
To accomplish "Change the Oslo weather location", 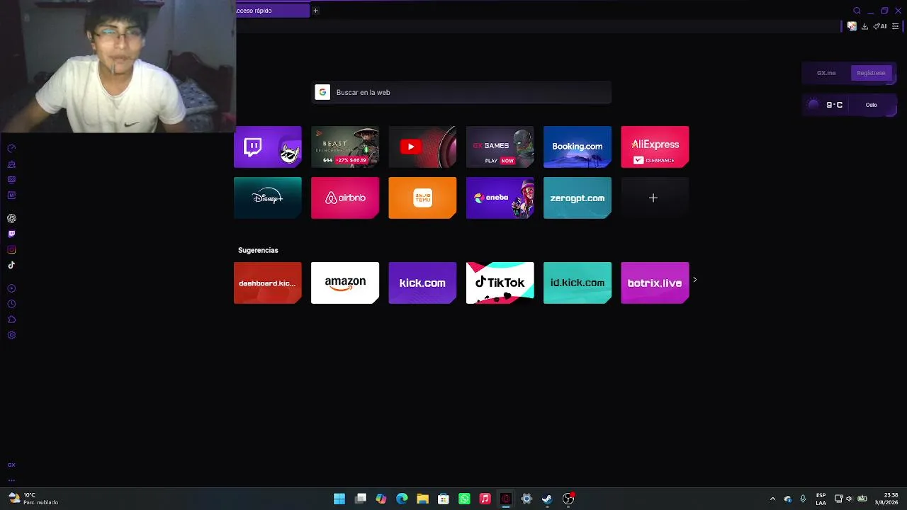I will pyautogui.click(x=872, y=105).
